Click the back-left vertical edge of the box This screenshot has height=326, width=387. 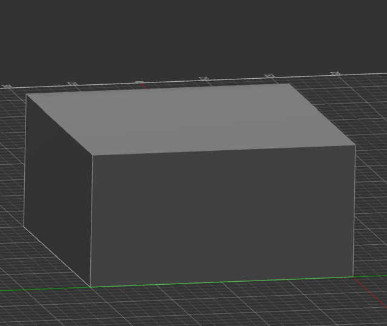pos(25,161)
